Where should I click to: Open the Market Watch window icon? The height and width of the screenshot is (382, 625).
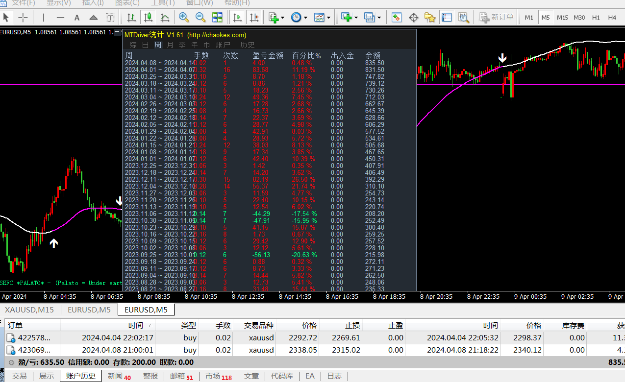[397, 18]
